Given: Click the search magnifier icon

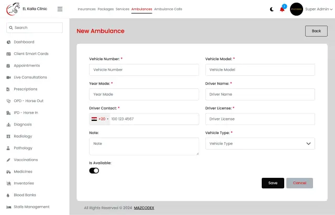Looking at the screenshot, I should (11, 28).
